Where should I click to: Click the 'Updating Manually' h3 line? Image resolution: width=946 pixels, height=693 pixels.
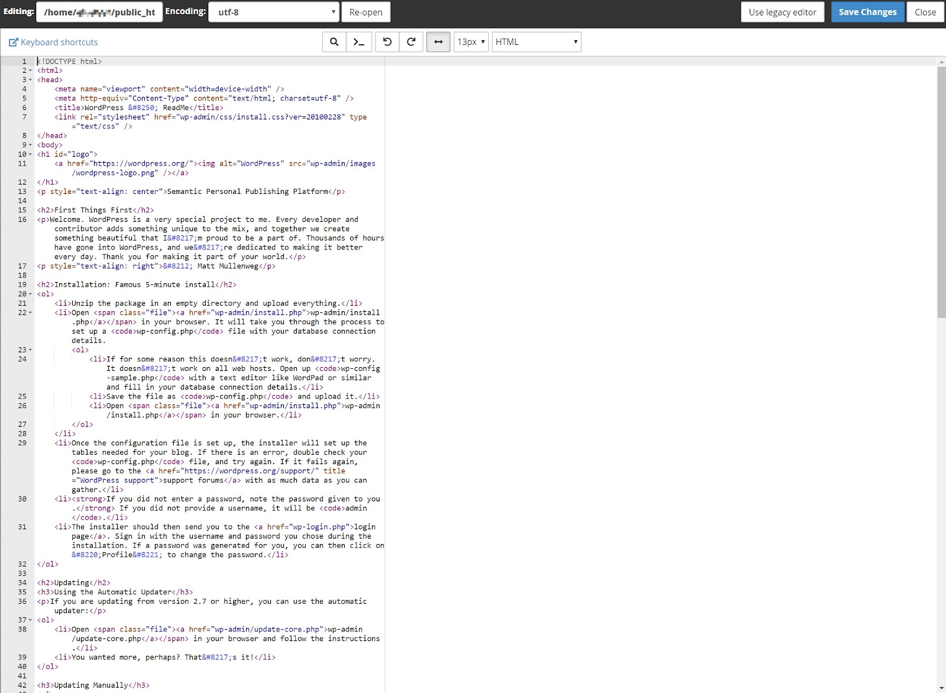93,685
